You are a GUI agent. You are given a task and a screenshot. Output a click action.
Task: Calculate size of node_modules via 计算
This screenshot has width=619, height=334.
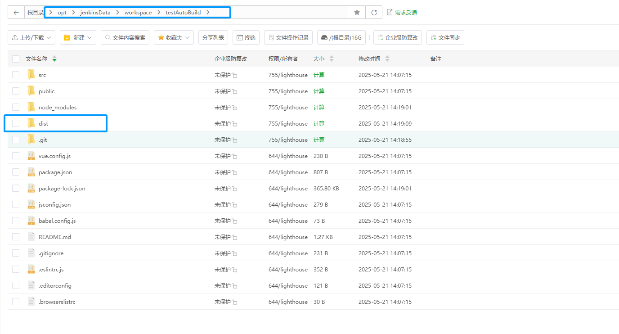pyautogui.click(x=319, y=108)
